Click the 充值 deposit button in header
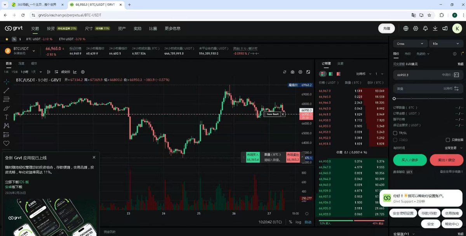The image size is (466, 236). pos(386,28)
